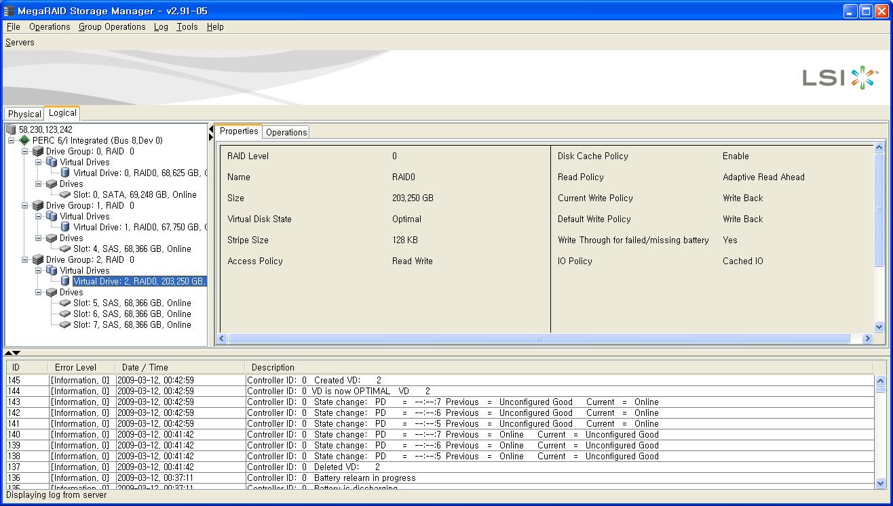This screenshot has height=506, width=893.
Task: Click the tree pane expand right arrow
Action: tap(211, 138)
